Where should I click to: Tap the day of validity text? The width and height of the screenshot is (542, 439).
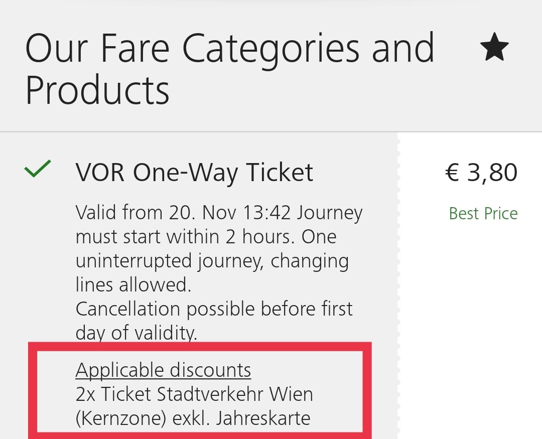click(x=136, y=333)
